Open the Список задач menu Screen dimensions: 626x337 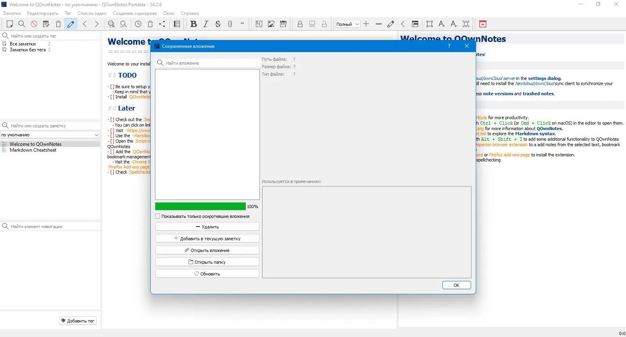(x=92, y=13)
